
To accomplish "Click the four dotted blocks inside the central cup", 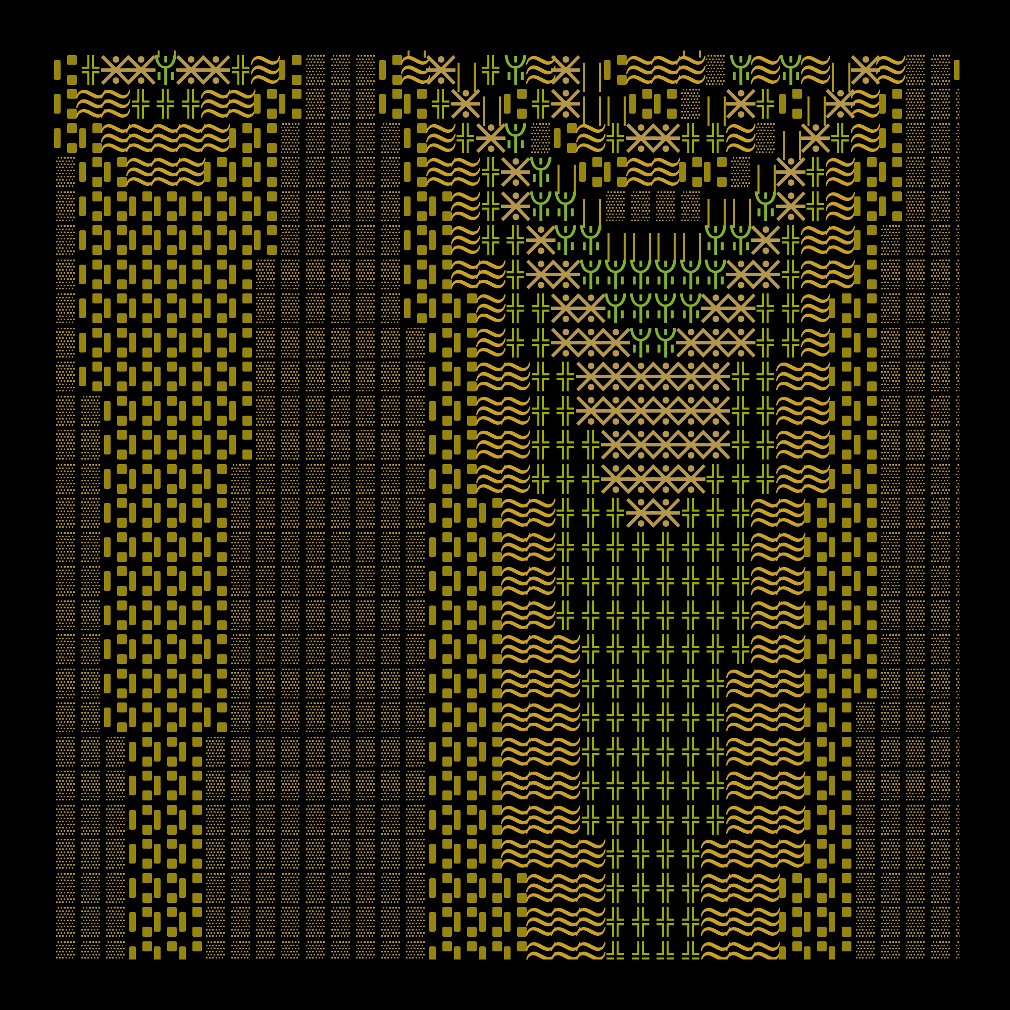I will 653,207.
